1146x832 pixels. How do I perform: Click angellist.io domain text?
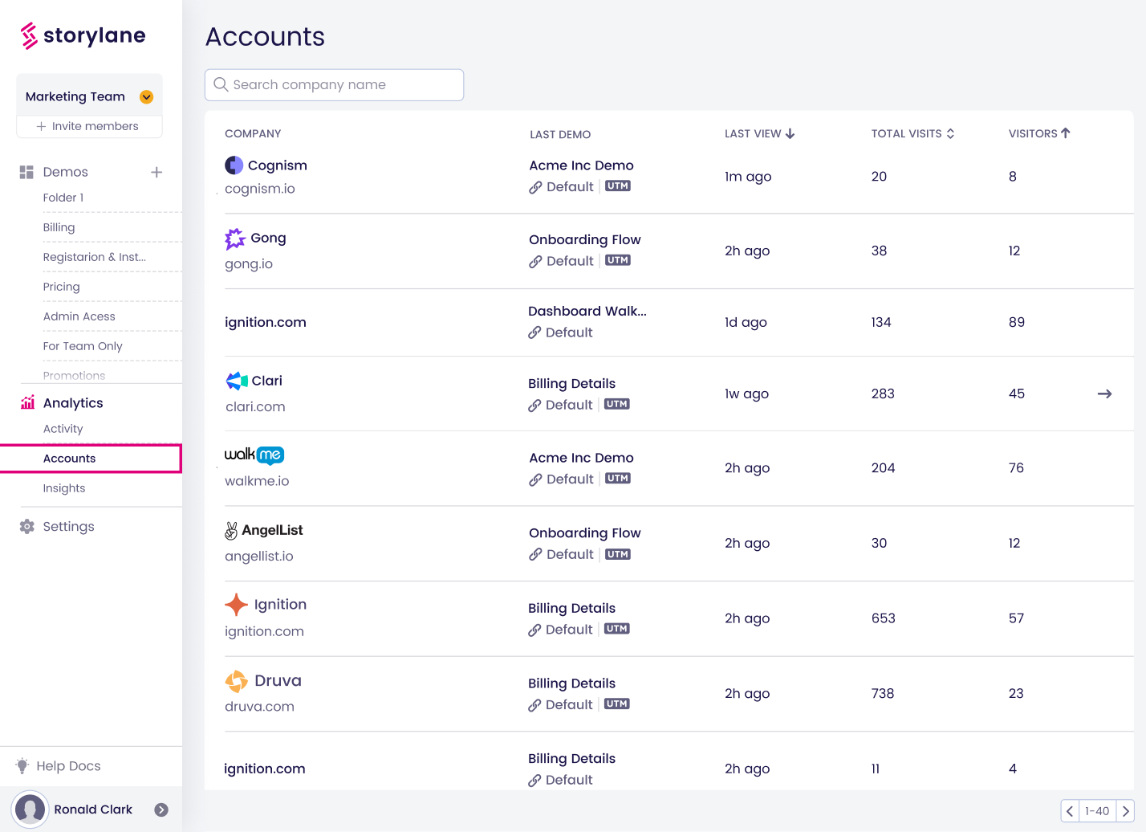point(258,556)
